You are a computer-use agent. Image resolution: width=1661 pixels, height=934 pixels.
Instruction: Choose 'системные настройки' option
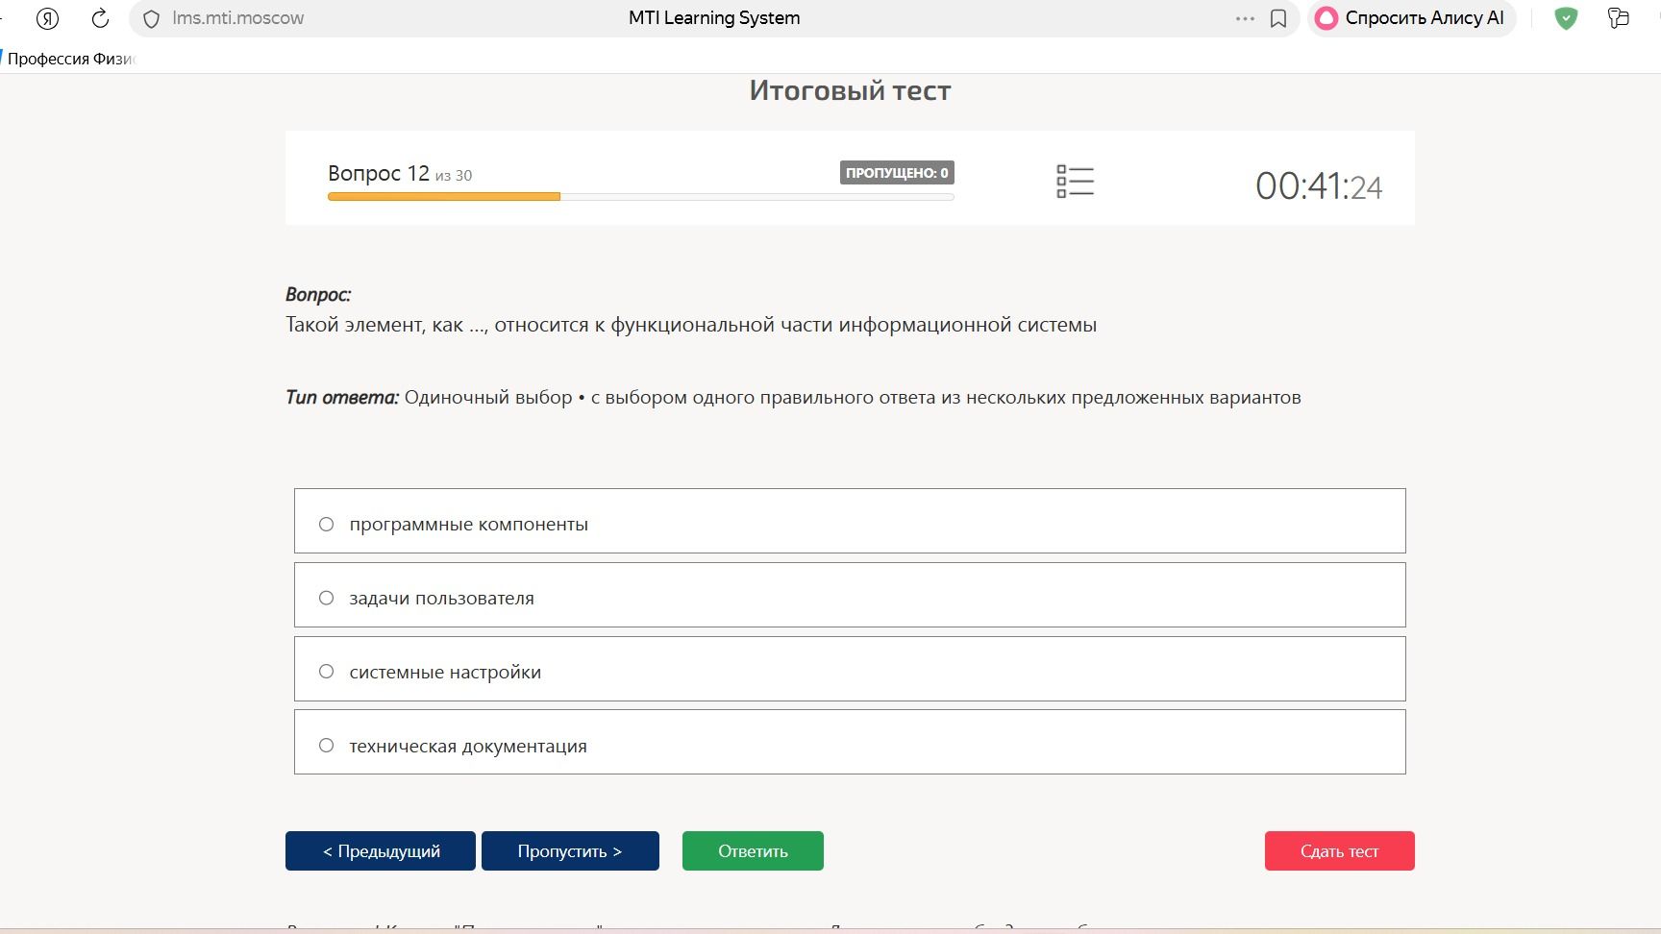[850, 669]
